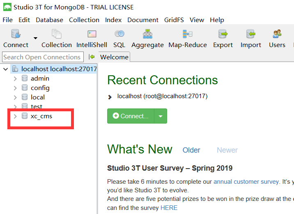Select the admin database label
This screenshot has height=214, width=294.
coord(40,79)
